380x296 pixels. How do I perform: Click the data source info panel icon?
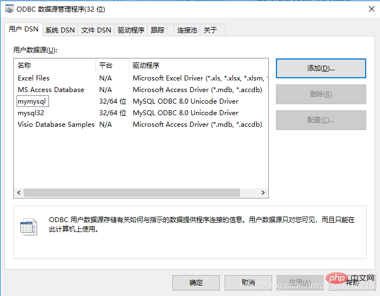pyautogui.click(x=29, y=227)
